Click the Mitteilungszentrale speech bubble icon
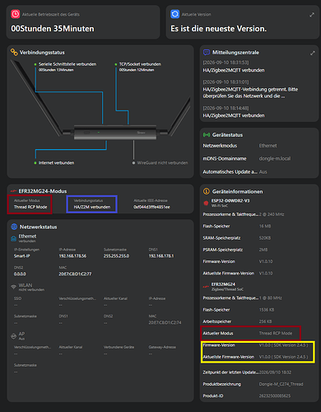 207,52
